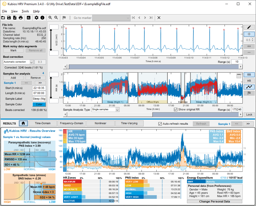This screenshot has width=256, height=206.
Task: Click the Sample Label field
Action: click(x=39, y=99)
